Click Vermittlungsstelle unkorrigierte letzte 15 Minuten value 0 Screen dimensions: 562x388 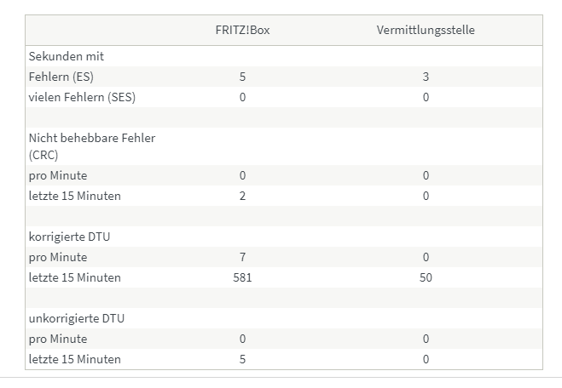(426, 359)
